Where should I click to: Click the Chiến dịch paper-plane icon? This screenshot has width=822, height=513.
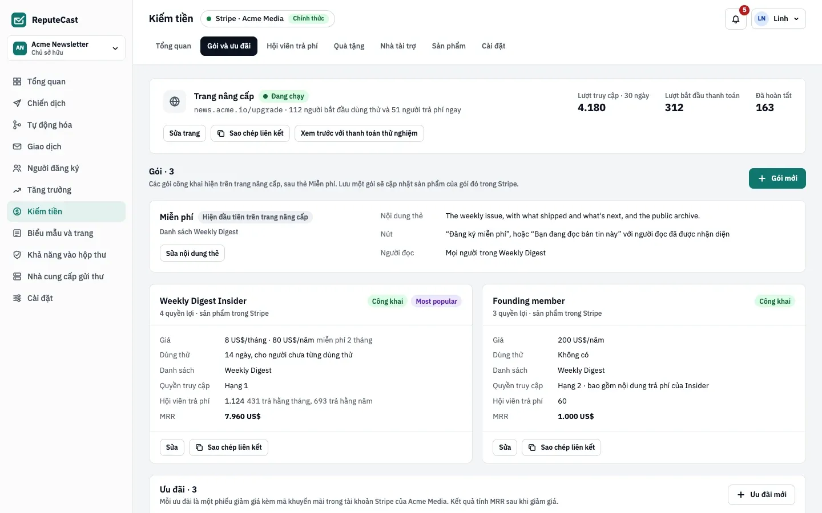click(17, 103)
